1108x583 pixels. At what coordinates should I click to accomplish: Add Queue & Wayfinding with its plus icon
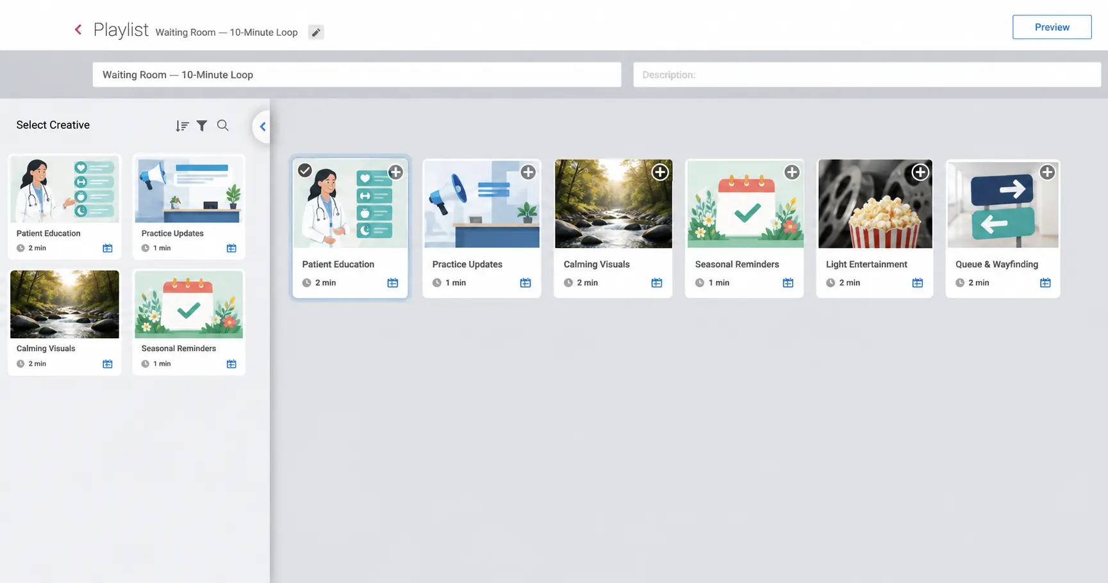click(x=1047, y=172)
